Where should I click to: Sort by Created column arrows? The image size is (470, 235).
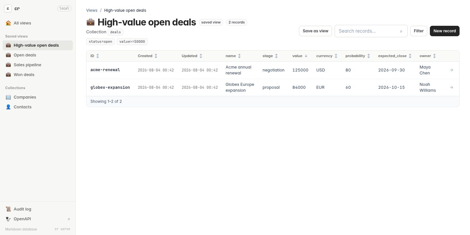click(156, 56)
